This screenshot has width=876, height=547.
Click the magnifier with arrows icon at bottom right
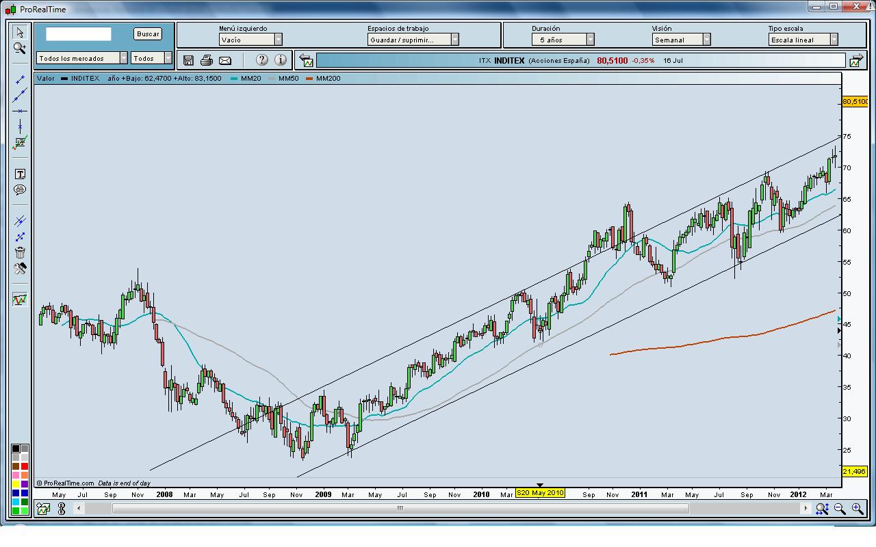tap(822, 509)
